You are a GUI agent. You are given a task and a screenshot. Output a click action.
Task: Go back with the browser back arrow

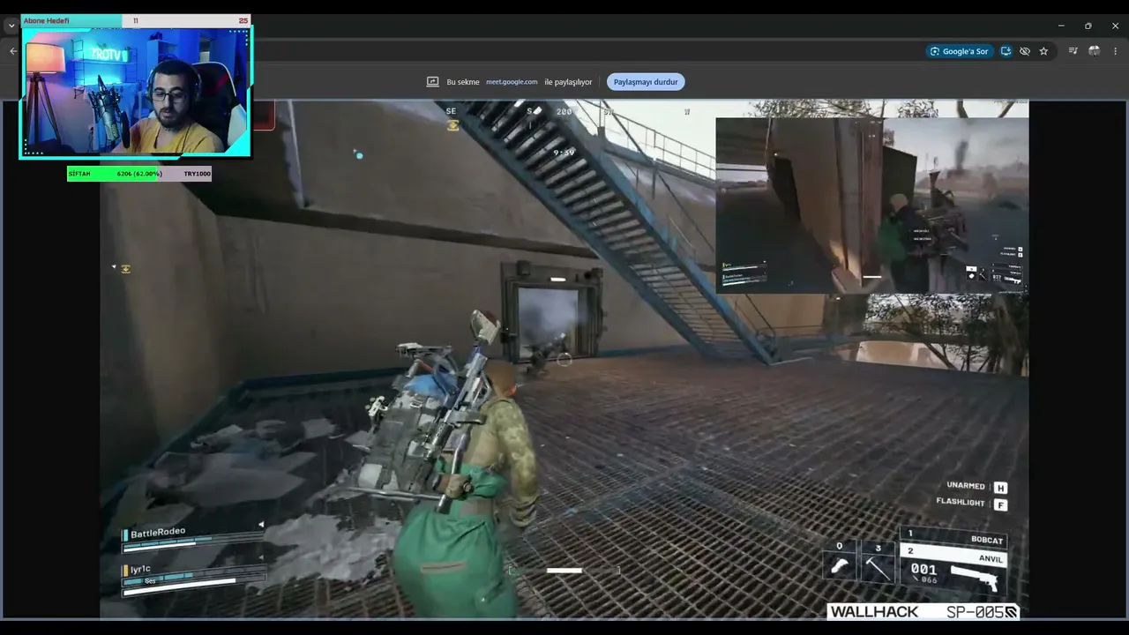12,51
